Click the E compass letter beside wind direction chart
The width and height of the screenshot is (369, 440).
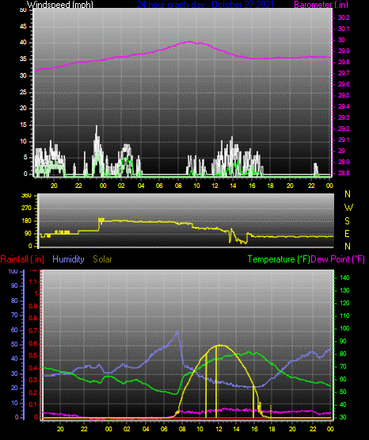pos(347,233)
